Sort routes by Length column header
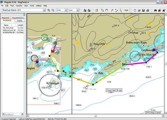 (20, 25)
